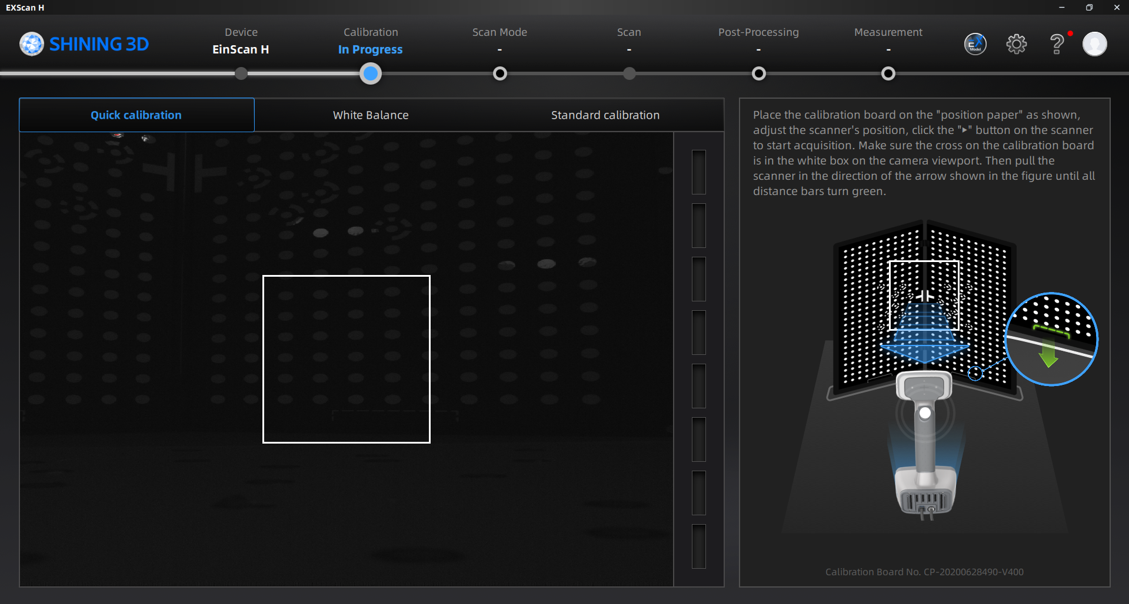Click the top distance bar indicator

click(x=699, y=172)
